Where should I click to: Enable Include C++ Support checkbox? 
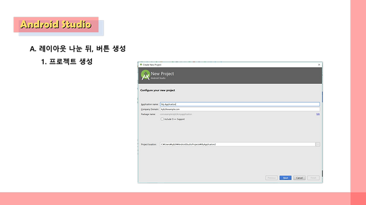pyautogui.click(x=162, y=119)
